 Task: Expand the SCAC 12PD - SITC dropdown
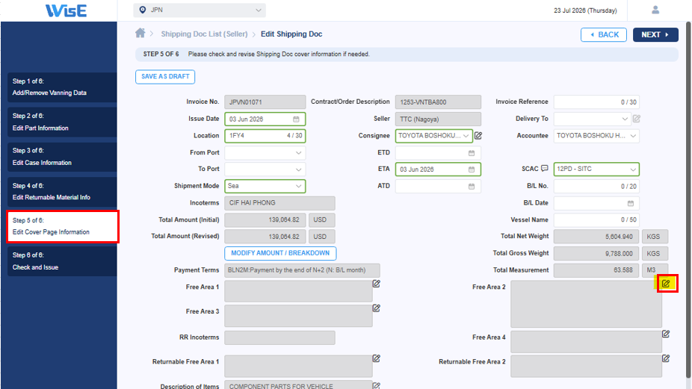(x=596, y=169)
